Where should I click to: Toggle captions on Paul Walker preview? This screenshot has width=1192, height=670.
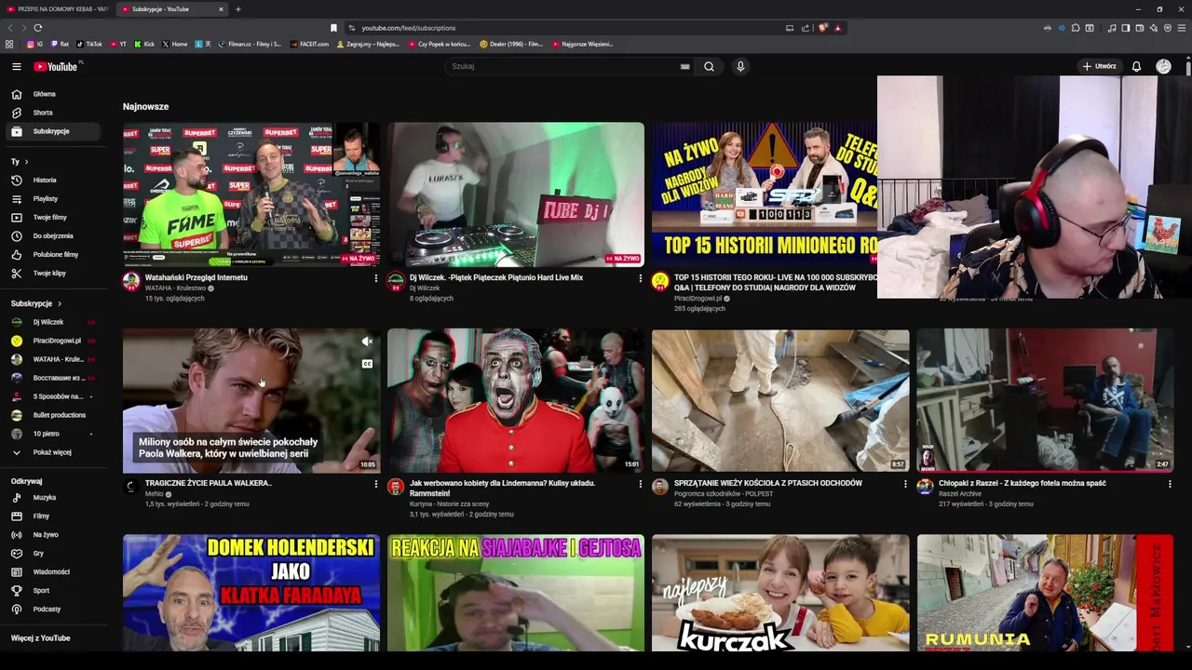click(x=367, y=364)
